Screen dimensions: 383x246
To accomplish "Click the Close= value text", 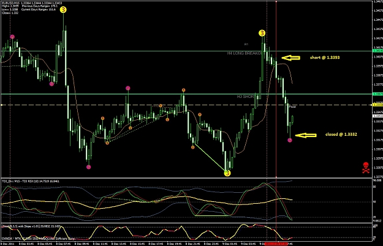I will [x=10, y=13].
